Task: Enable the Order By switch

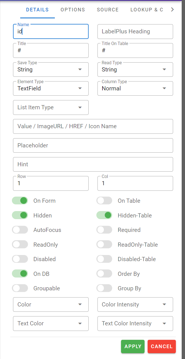Action: [104, 274]
